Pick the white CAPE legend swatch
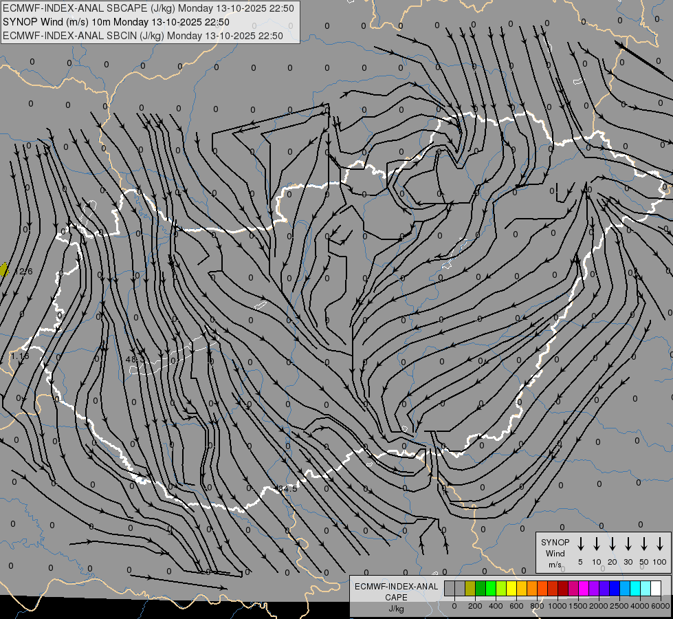The height and width of the screenshot is (619, 673). coord(656,588)
